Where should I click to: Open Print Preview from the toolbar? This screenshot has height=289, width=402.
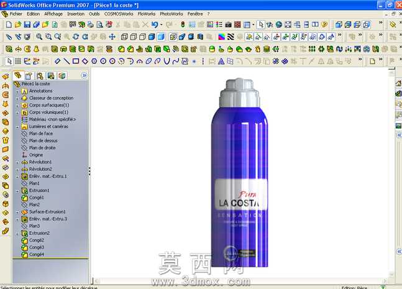pyautogui.click(x=100, y=25)
